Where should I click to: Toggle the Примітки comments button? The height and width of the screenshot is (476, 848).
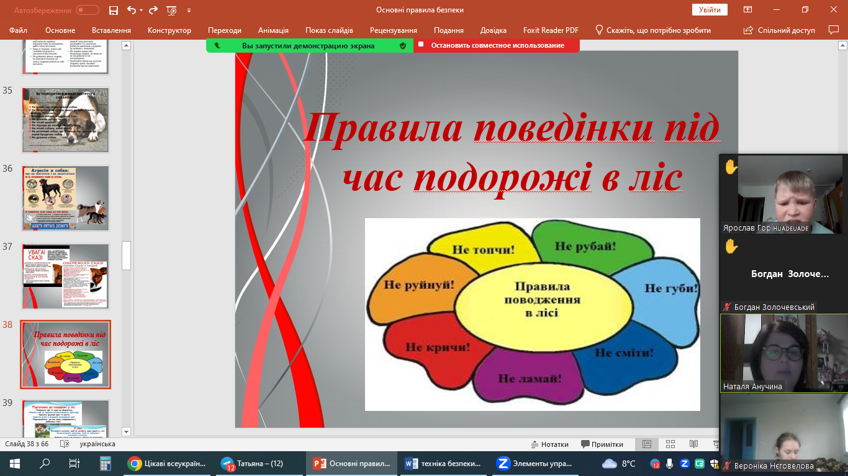(602, 444)
